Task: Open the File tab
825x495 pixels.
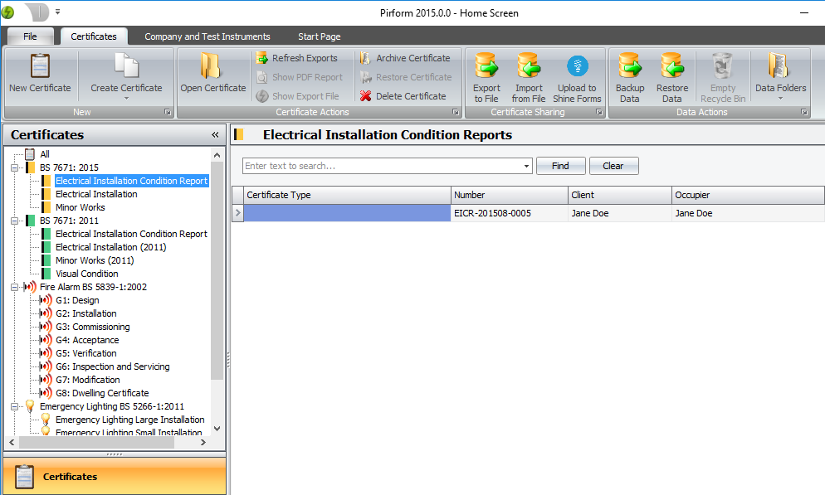Action: (30, 36)
